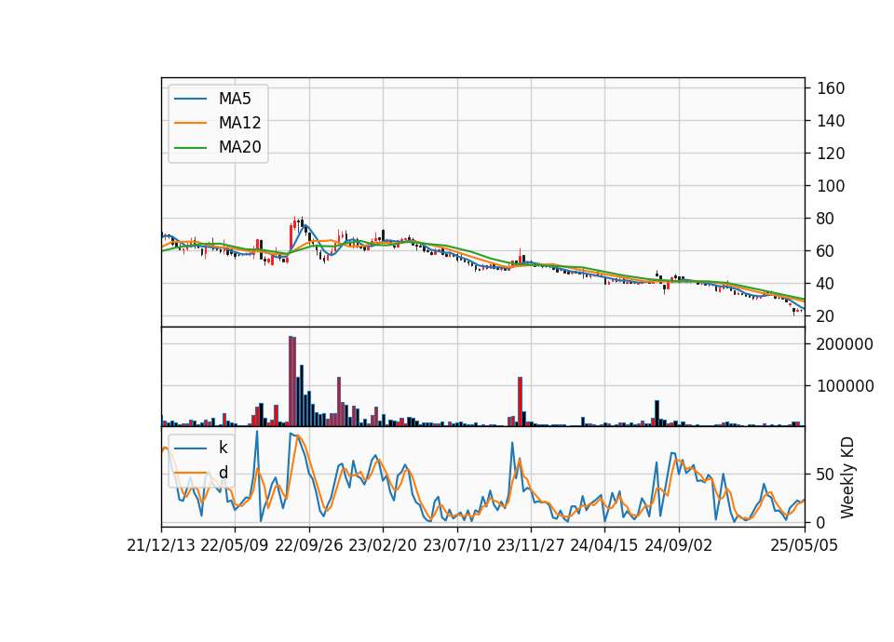Click the 20 price axis label
Screen dimensions: 894x642
coord(826,315)
